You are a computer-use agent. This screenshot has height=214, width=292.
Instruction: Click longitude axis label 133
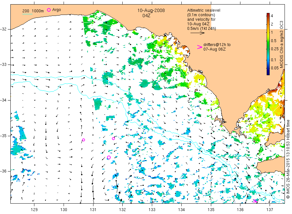pyautogui.click(x=152, y=210)
